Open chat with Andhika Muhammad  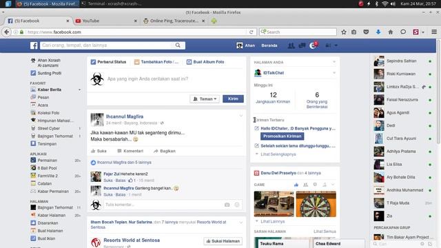(402, 190)
